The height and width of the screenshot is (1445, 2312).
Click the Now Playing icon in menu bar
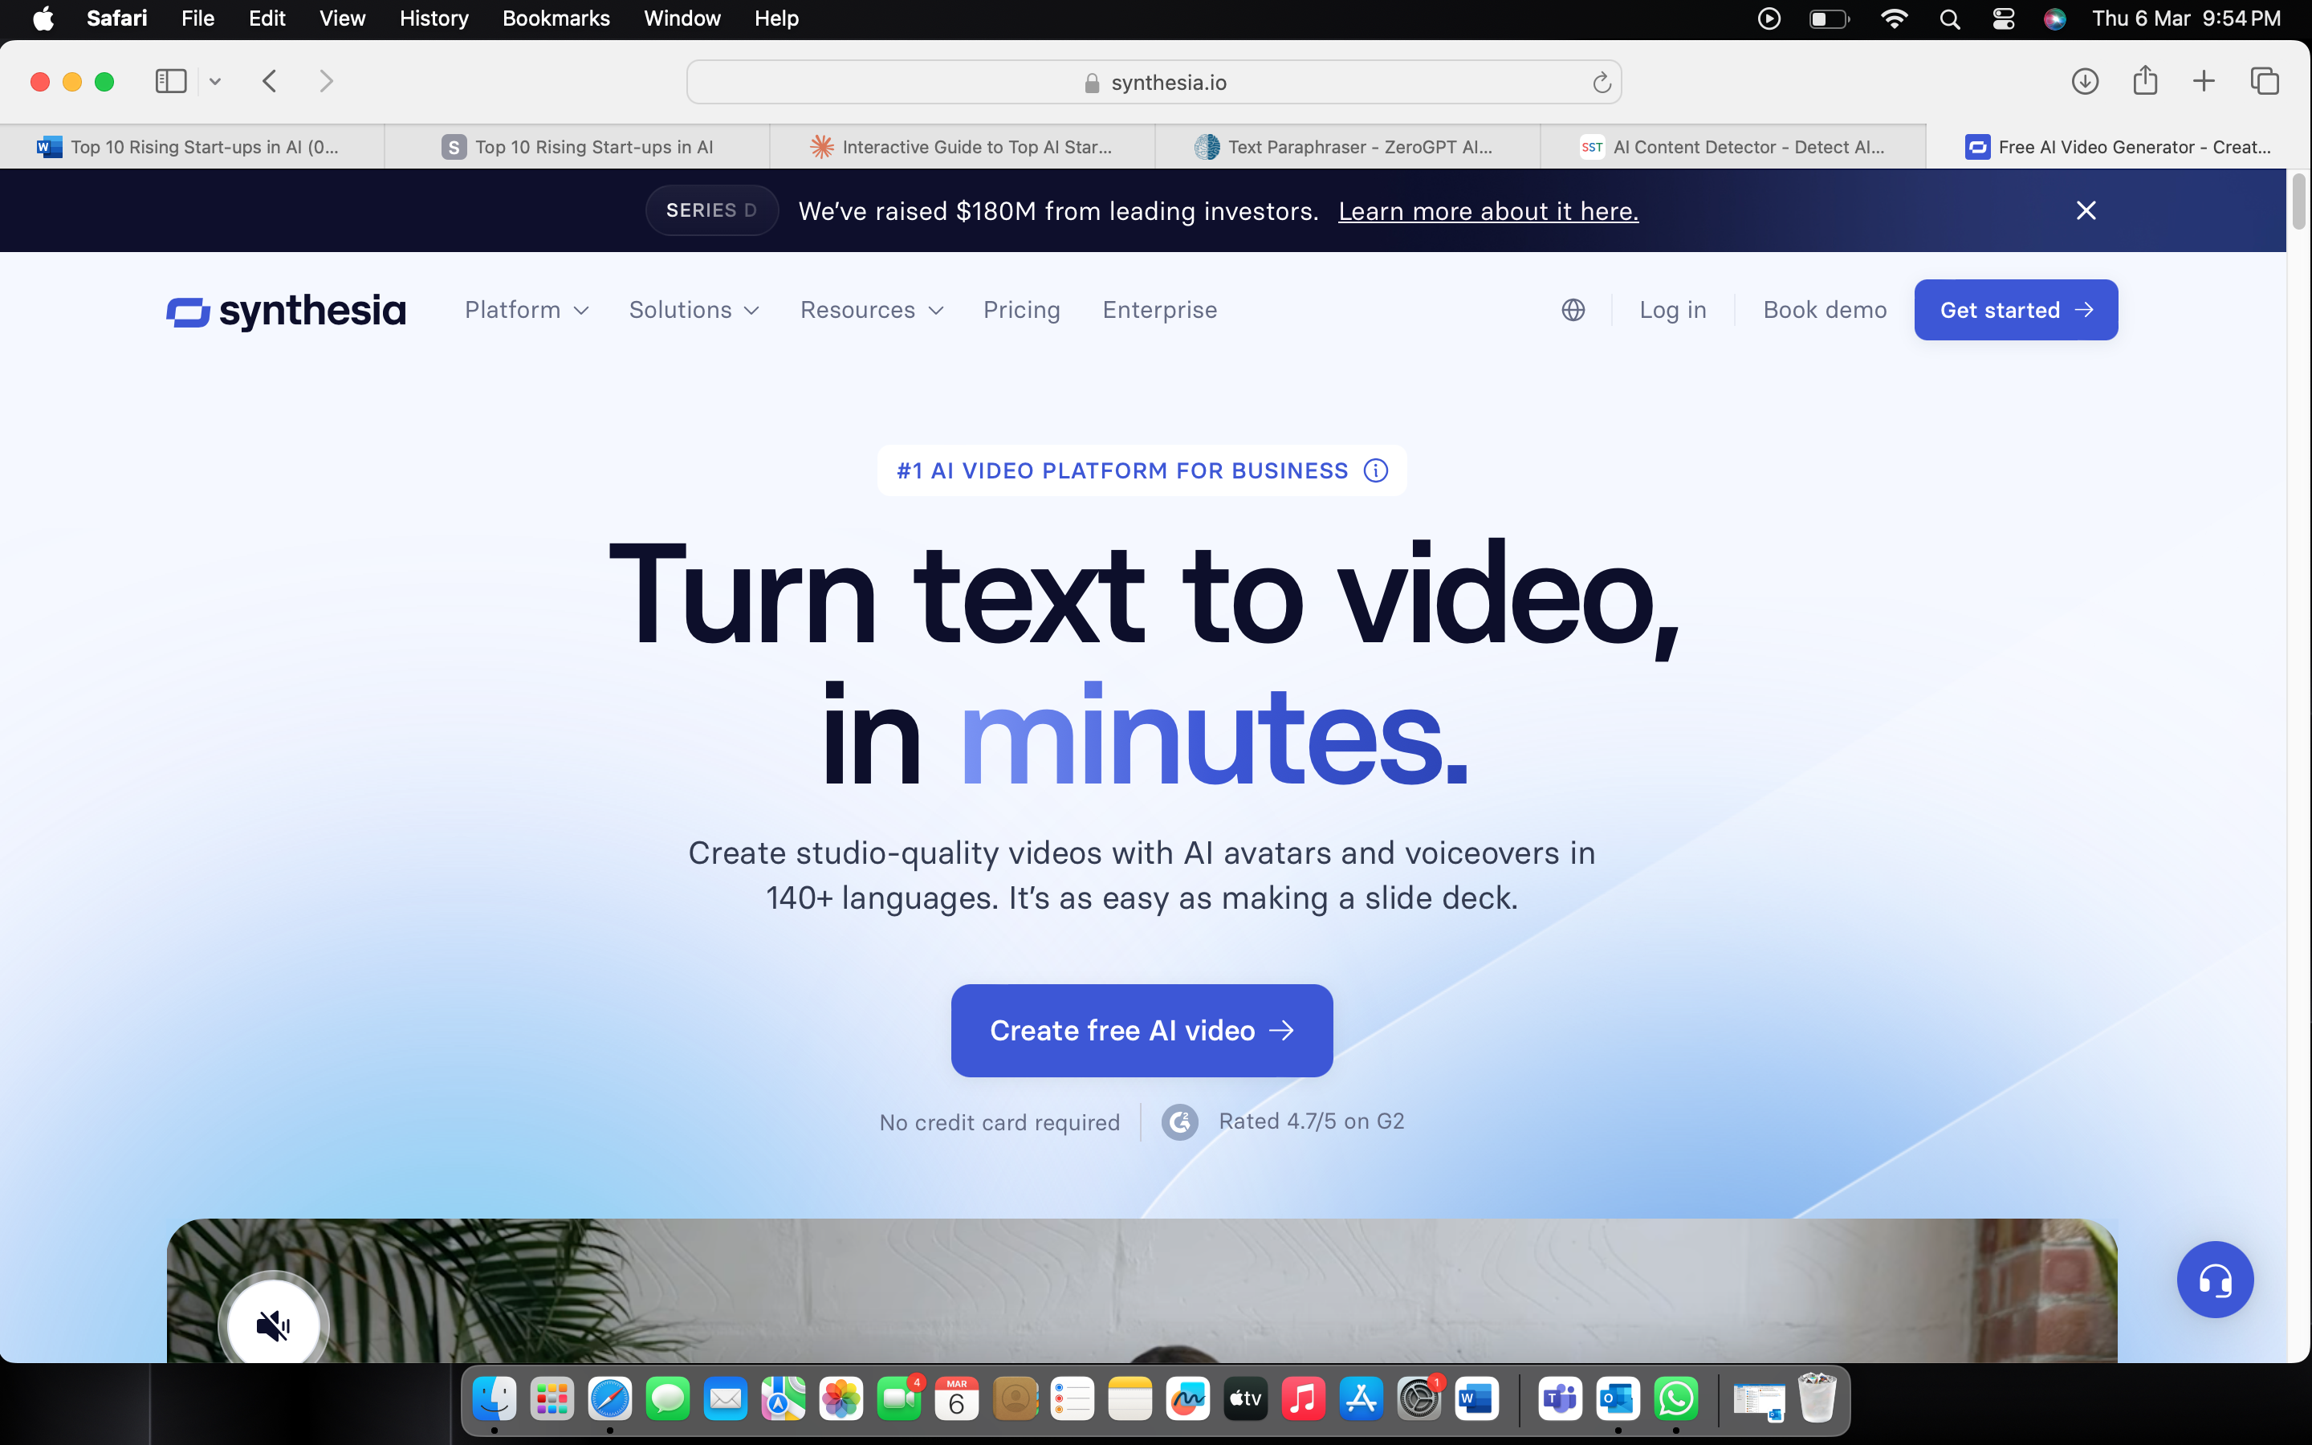coord(1769,19)
